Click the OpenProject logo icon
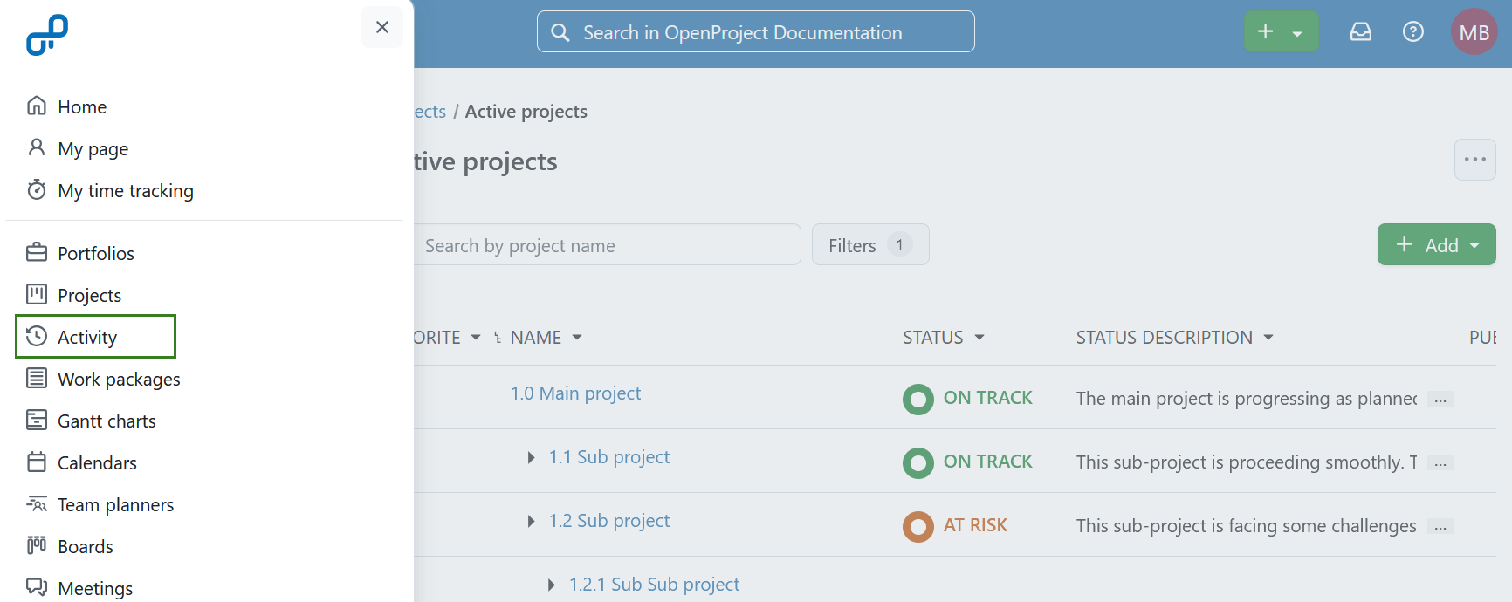Screen dimensions: 1512x602 point(47,35)
